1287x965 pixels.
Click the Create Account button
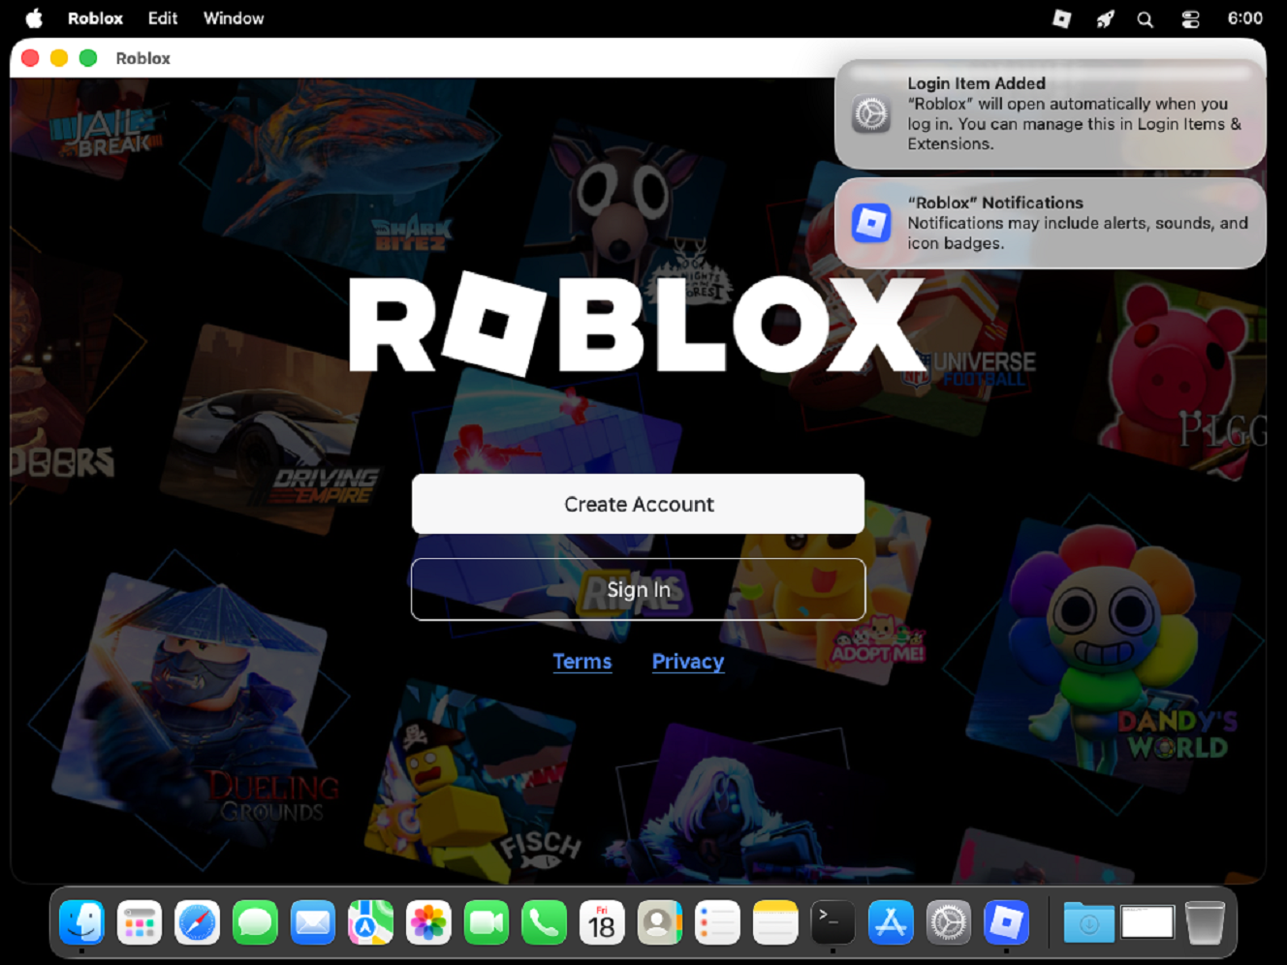point(638,504)
